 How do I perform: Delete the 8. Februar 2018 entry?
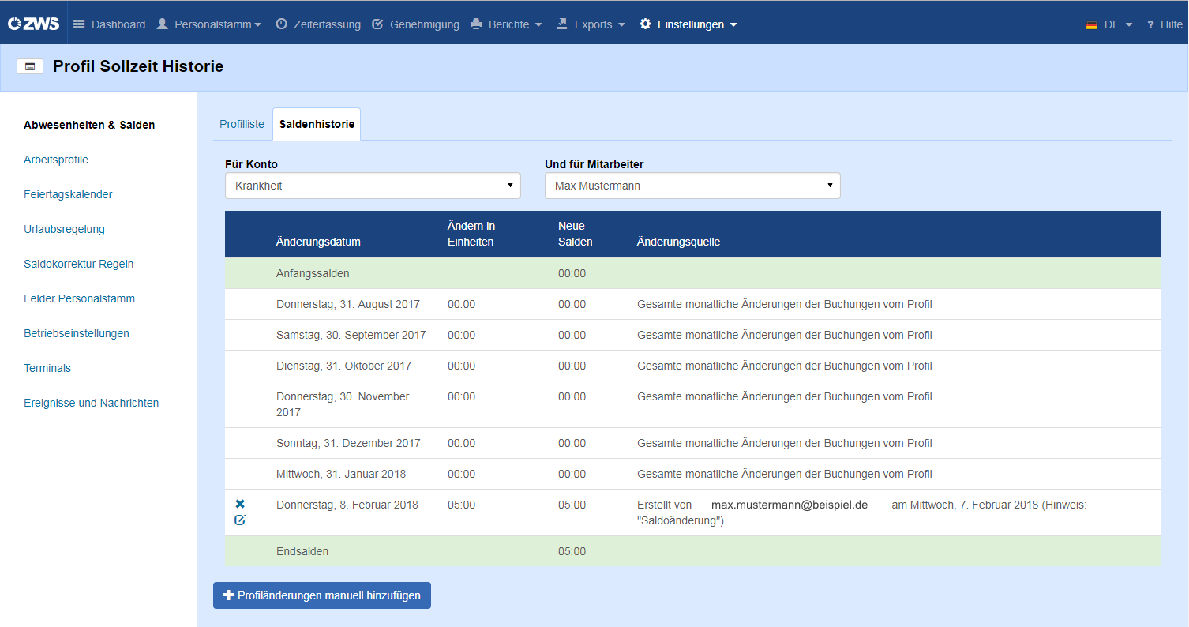240,504
